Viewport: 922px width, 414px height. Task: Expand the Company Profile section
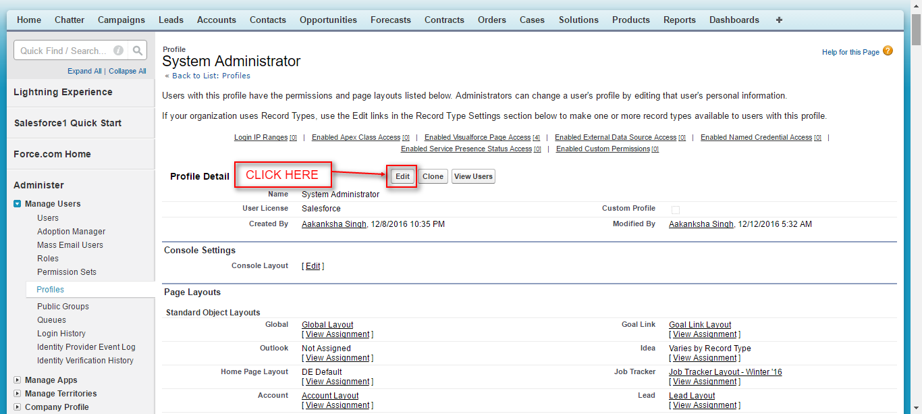(18, 407)
